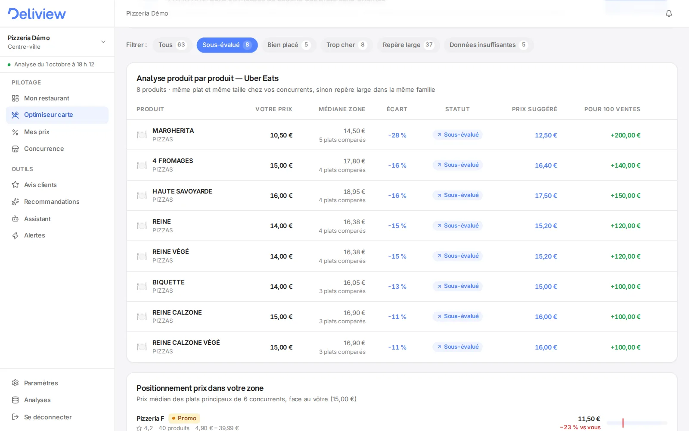Select the Sous-évalué filter
Viewport: 689px width, 431px height.
coord(227,45)
